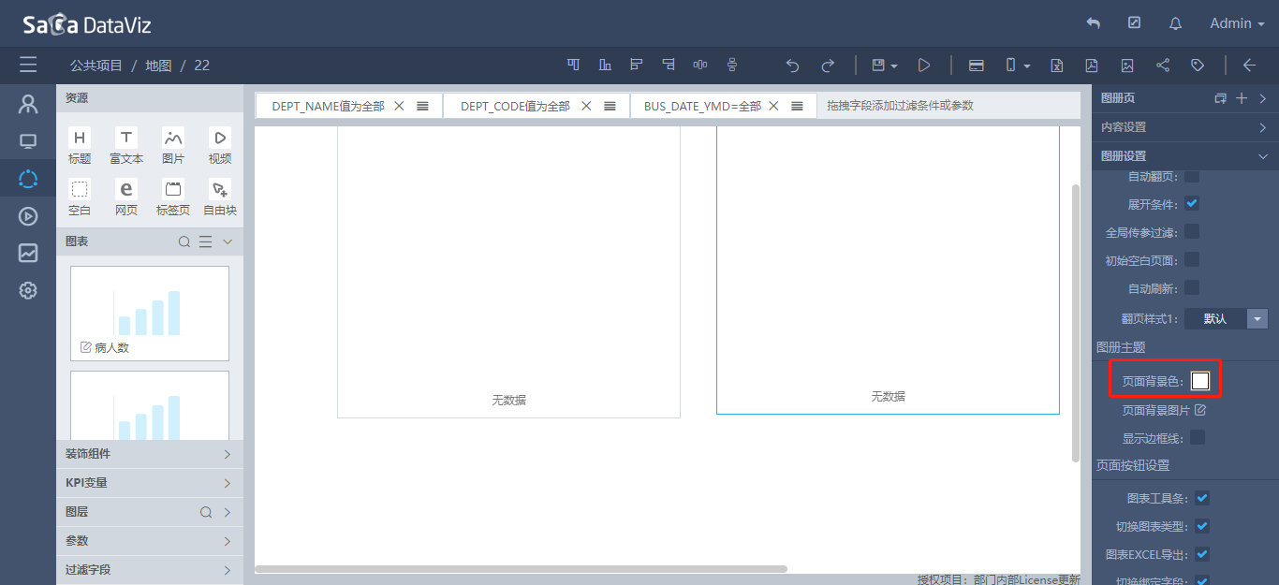
Task: Uncheck 图表工具条 checkbox
Action: (x=1202, y=498)
